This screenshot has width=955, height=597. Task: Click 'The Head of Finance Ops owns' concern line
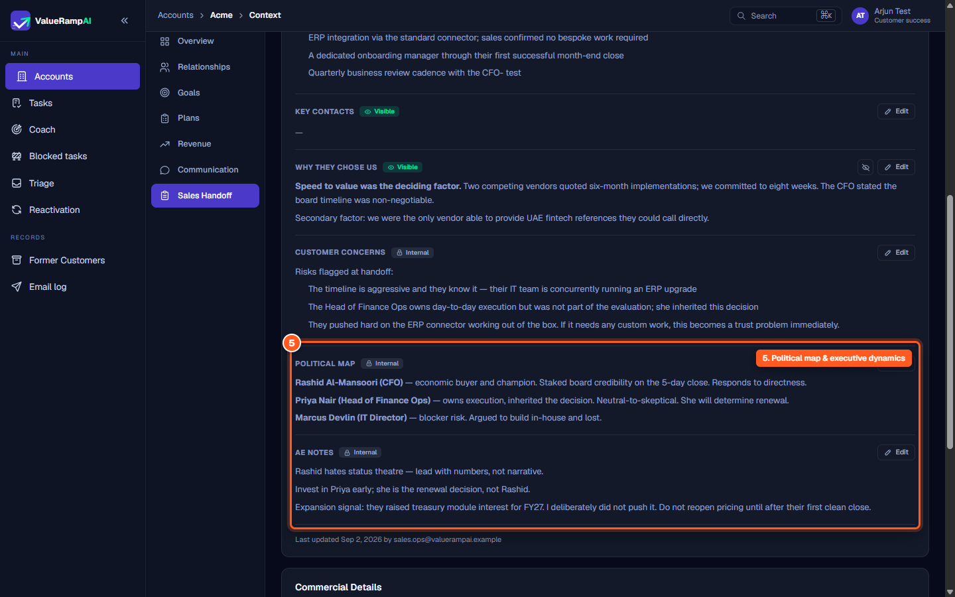coord(533,307)
